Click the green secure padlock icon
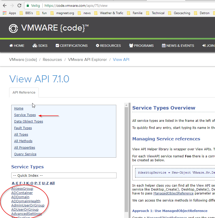The height and width of the screenshot is (218, 215). (x=28, y=5)
